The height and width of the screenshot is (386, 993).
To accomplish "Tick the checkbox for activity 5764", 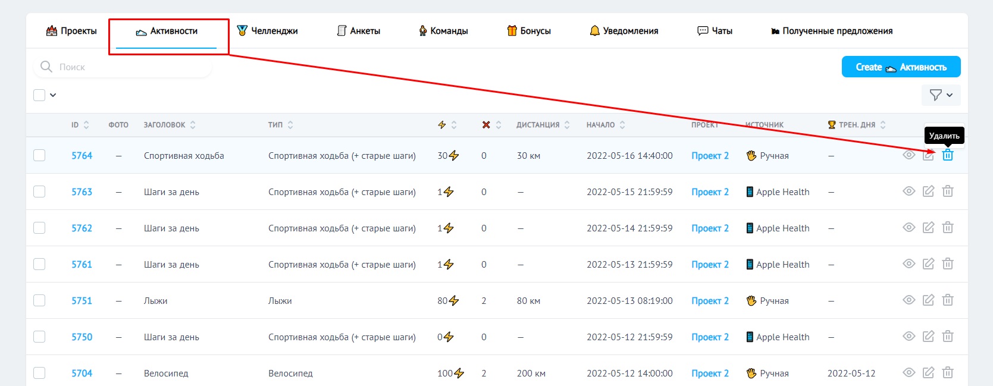I will [39, 155].
